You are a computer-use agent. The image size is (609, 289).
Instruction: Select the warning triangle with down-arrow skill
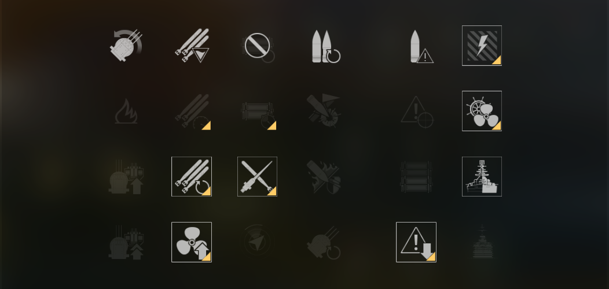pos(416,242)
